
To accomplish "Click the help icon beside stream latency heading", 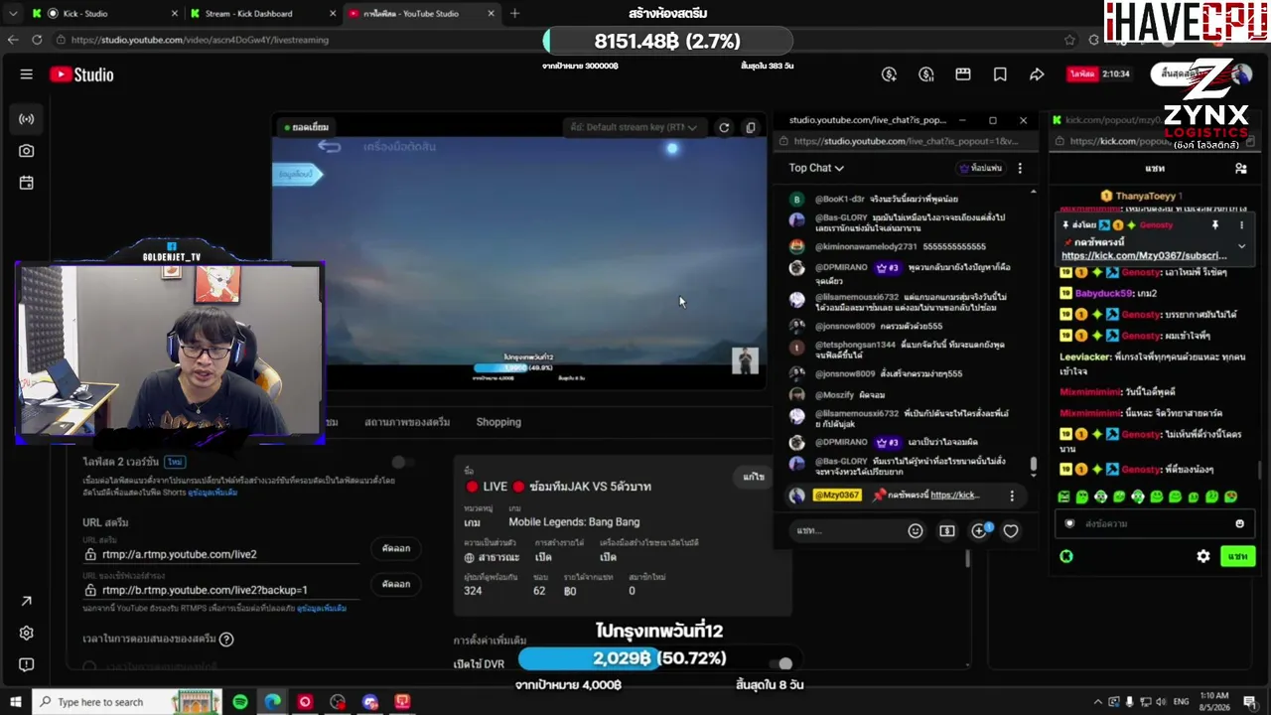I will [226, 640].
